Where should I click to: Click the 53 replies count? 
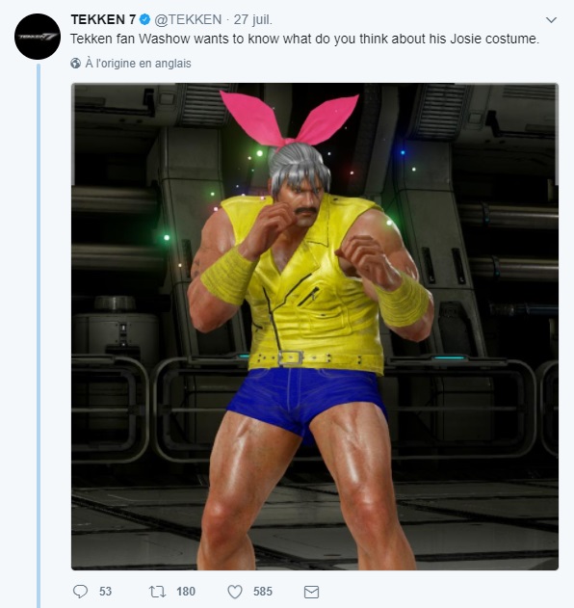pos(105,592)
